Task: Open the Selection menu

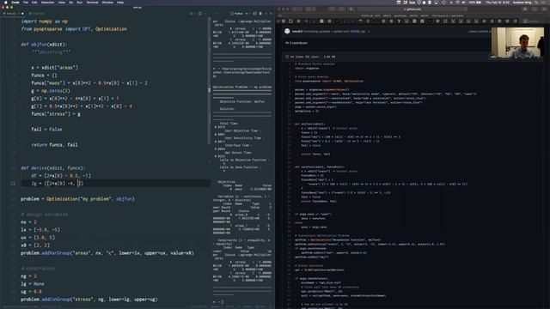Action: (x=48, y=2)
